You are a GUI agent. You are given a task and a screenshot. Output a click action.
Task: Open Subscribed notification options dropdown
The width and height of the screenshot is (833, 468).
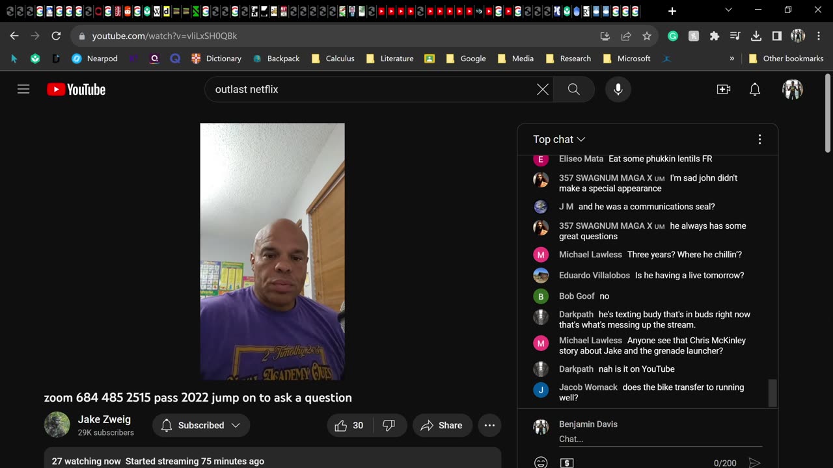pyautogui.click(x=201, y=425)
